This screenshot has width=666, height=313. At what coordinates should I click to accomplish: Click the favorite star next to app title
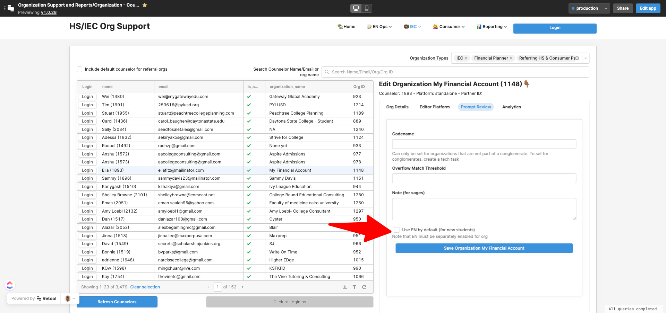(145, 5)
